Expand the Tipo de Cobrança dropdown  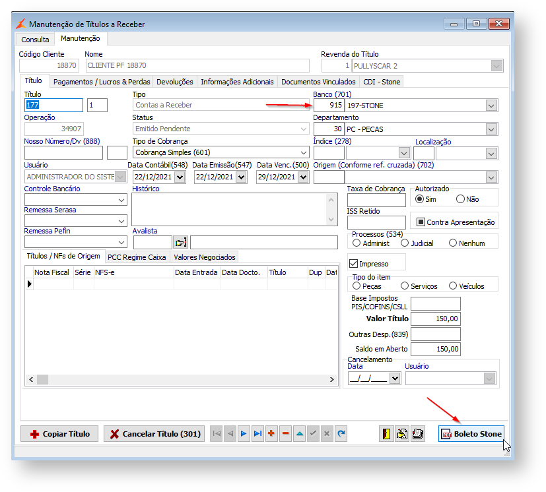click(303, 153)
